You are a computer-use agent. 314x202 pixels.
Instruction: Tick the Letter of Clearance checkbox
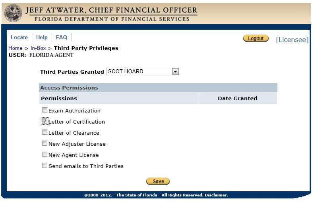(x=45, y=132)
